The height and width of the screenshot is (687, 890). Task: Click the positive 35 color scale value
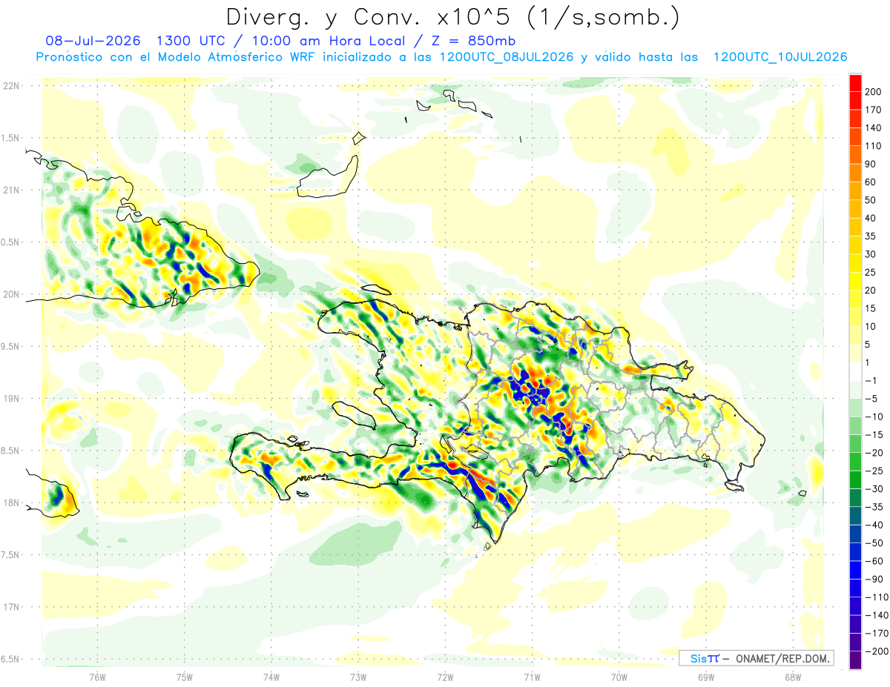pos(871,236)
